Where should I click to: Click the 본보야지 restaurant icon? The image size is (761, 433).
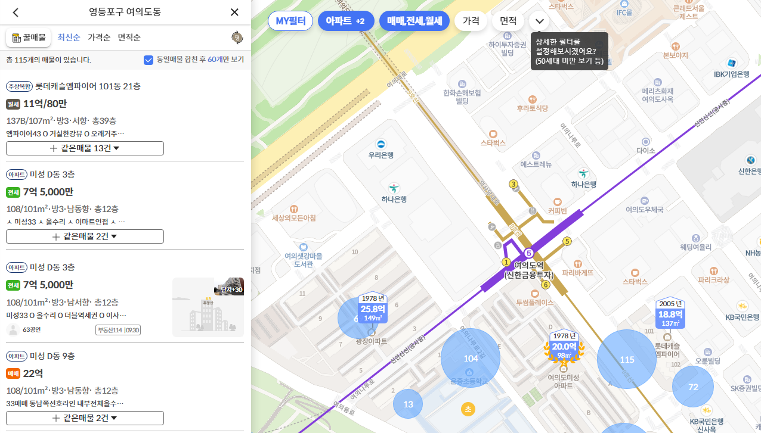[675, 45]
